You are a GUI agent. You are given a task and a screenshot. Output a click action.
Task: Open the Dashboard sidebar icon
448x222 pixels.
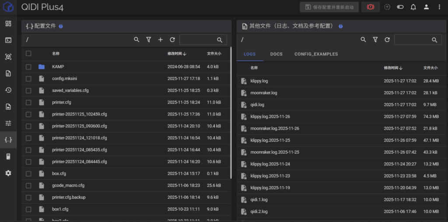[8, 24]
